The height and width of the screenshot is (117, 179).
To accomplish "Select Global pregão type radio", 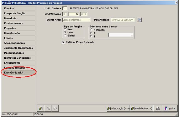I will [65, 36].
